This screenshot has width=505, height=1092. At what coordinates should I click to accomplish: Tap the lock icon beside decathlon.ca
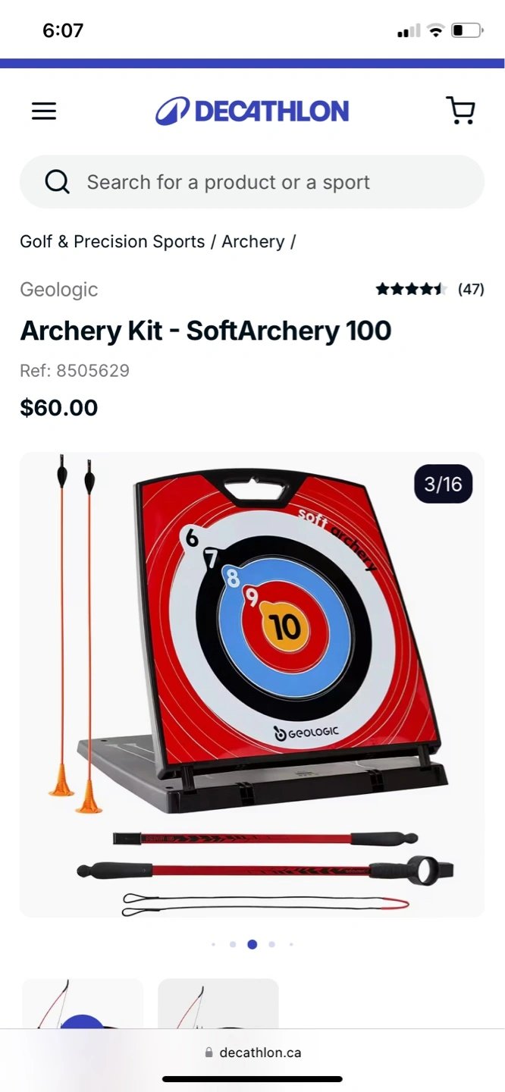[x=209, y=1053]
